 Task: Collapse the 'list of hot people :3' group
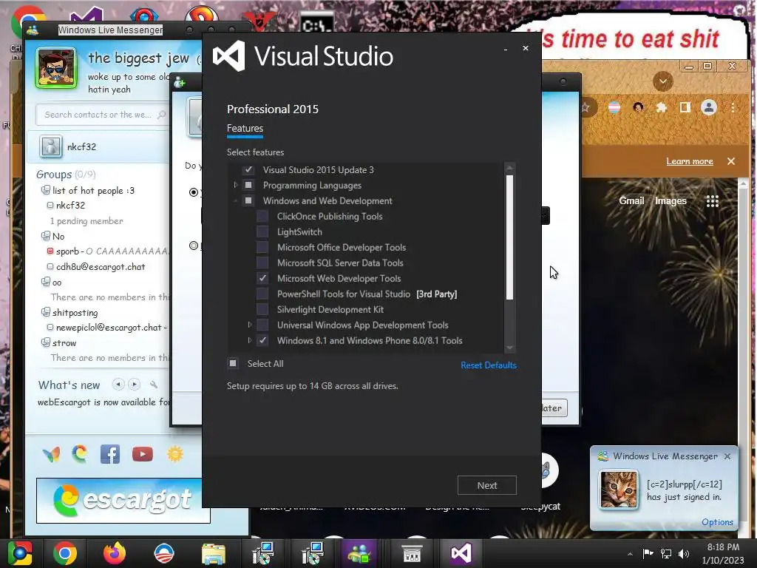45,190
